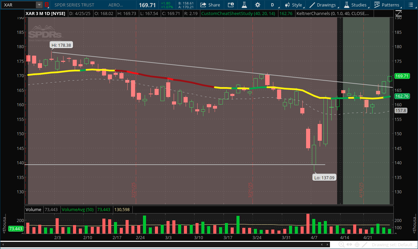Image resolution: width=418 pixels, height=249 pixels.
Task: Click the Drawings pencil line icon
Action: coord(313,5)
